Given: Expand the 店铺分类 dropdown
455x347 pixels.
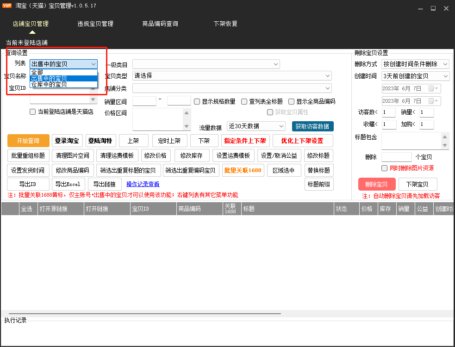Looking at the screenshot, I should 232,88.
